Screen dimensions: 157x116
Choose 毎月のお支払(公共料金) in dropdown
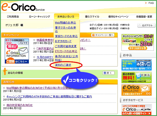click(x=66, y=58)
